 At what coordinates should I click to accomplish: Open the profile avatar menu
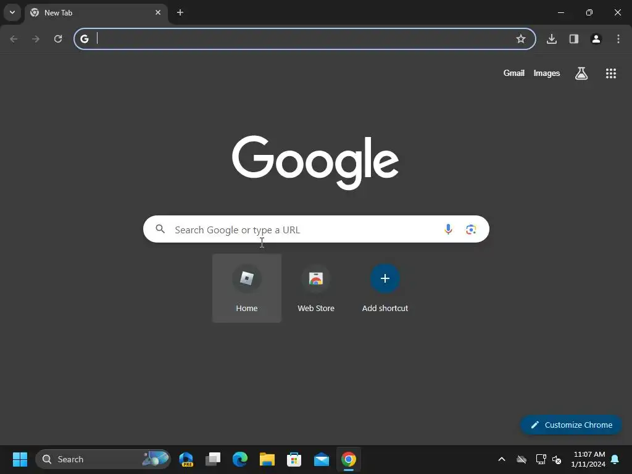click(x=596, y=39)
